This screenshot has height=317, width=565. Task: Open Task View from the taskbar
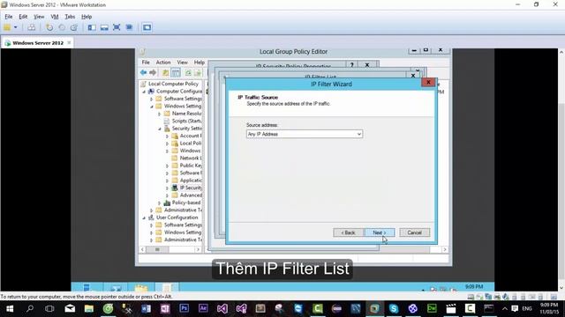(49, 309)
